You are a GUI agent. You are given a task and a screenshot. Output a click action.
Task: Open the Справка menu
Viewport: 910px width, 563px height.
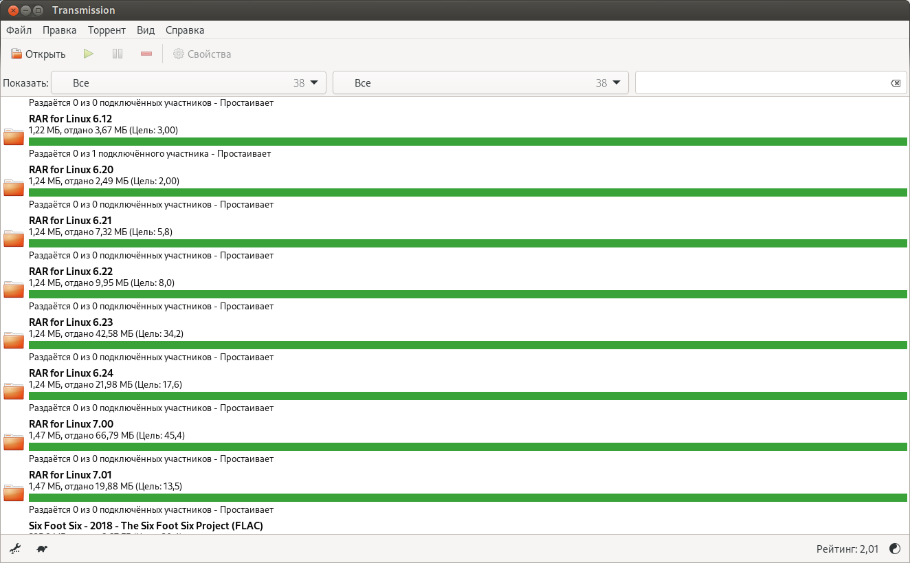[x=185, y=30]
